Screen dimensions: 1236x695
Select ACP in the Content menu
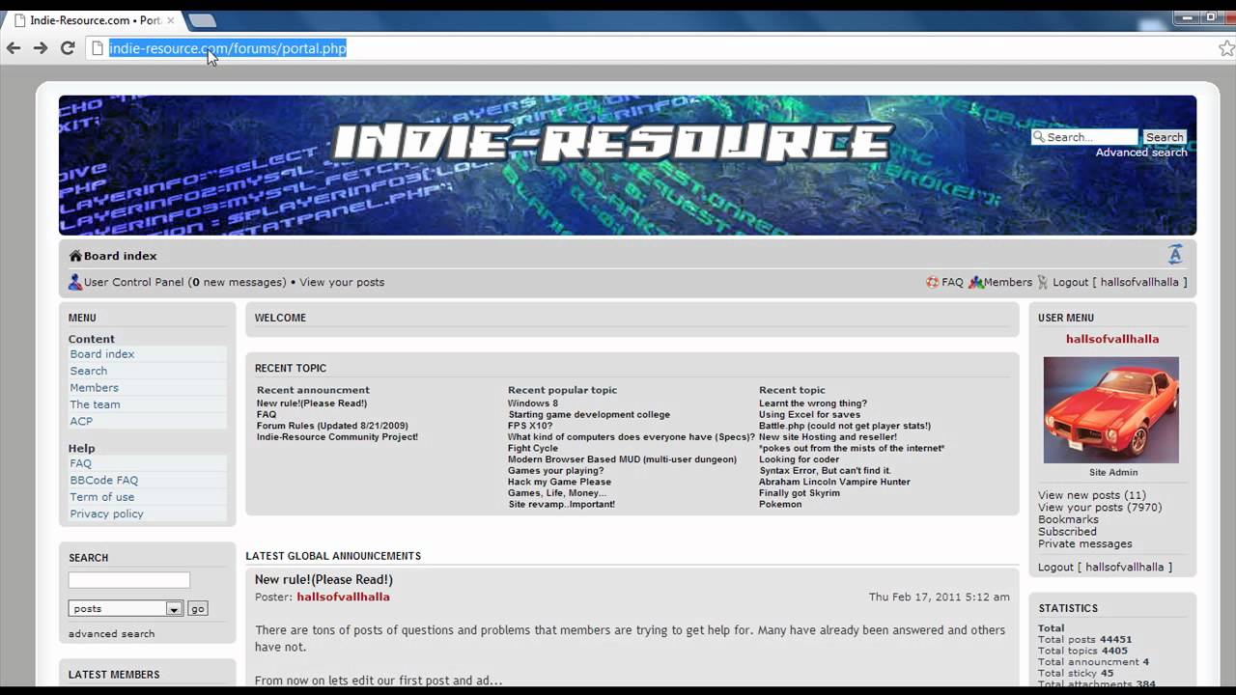point(81,421)
